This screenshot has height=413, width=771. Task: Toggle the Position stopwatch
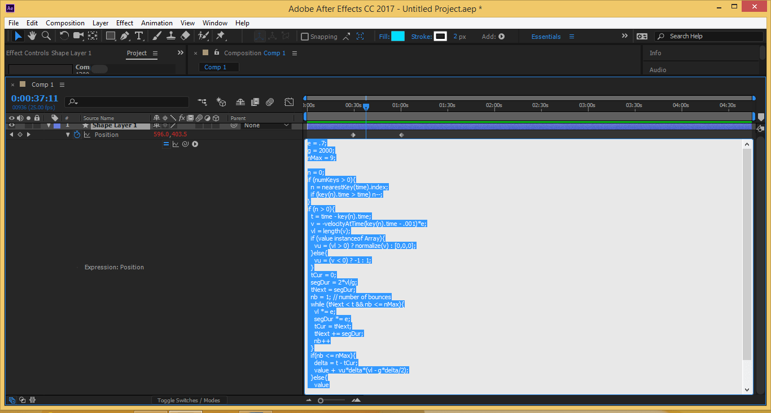(x=77, y=135)
